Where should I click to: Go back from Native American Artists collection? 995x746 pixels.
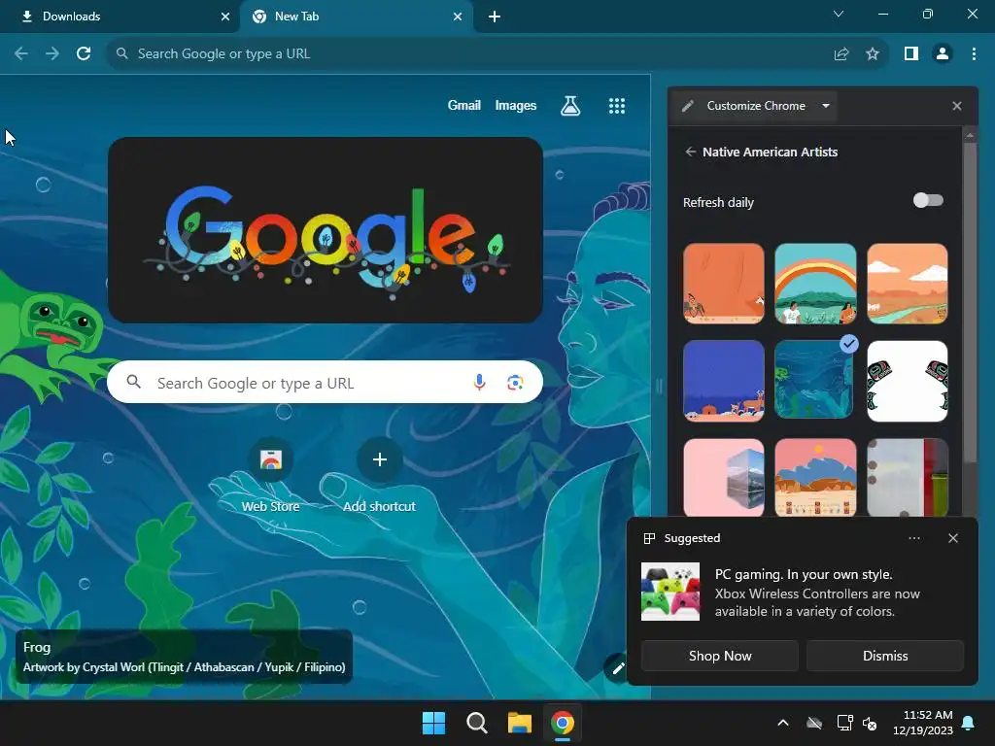point(691,152)
